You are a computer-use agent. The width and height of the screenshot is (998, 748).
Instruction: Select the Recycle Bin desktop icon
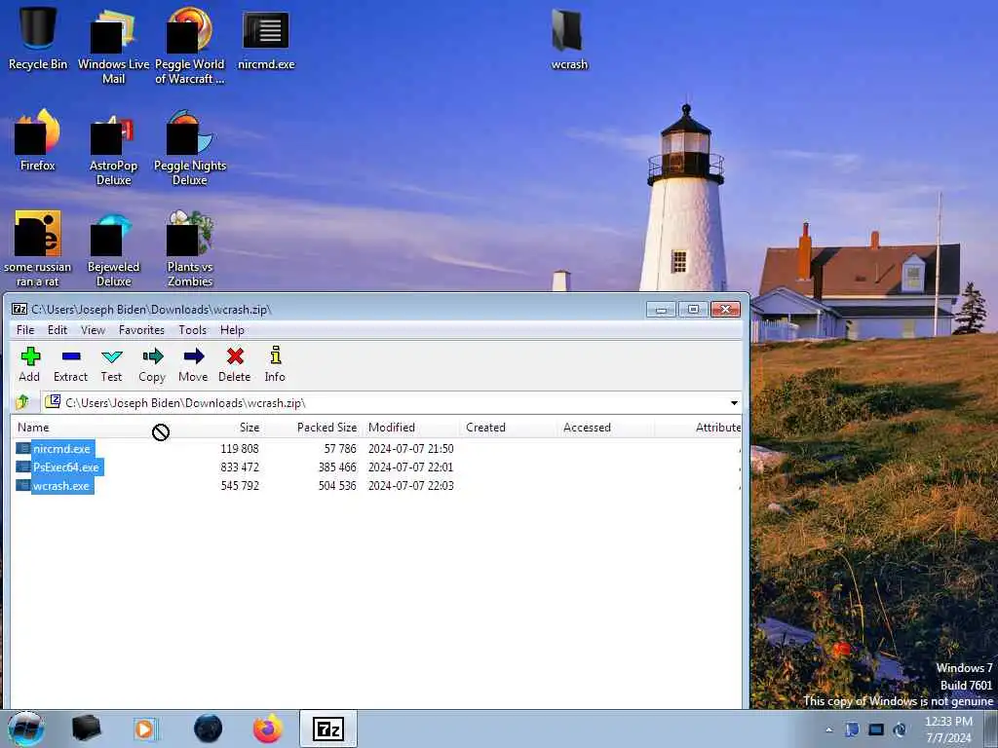pyautogui.click(x=38, y=38)
